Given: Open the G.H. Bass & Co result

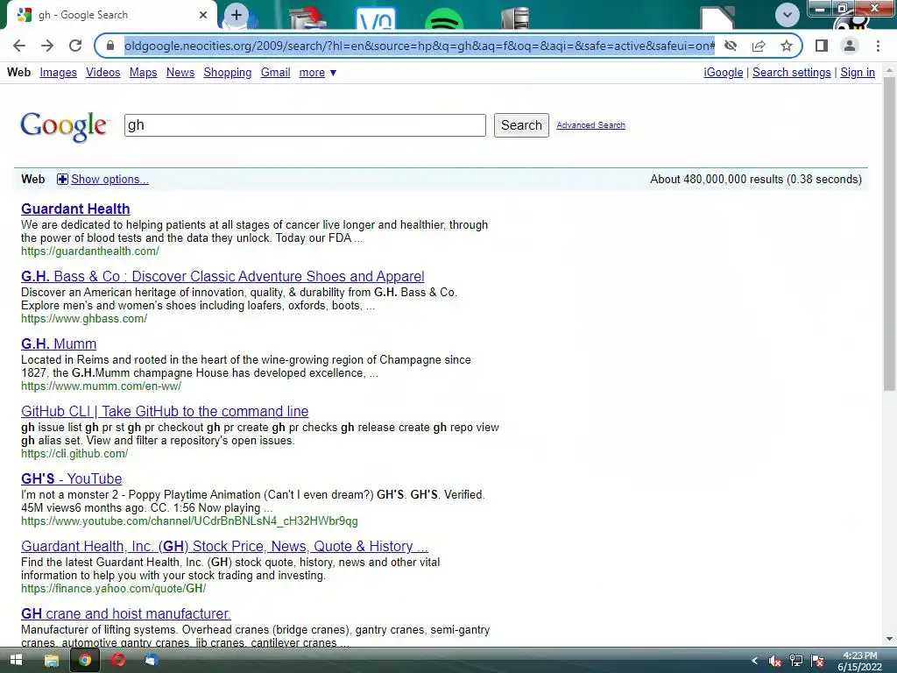Looking at the screenshot, I should pos(222,276).
